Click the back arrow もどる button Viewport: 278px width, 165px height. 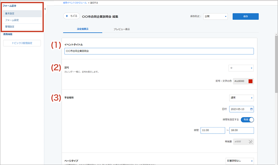[x=72, y=16]
